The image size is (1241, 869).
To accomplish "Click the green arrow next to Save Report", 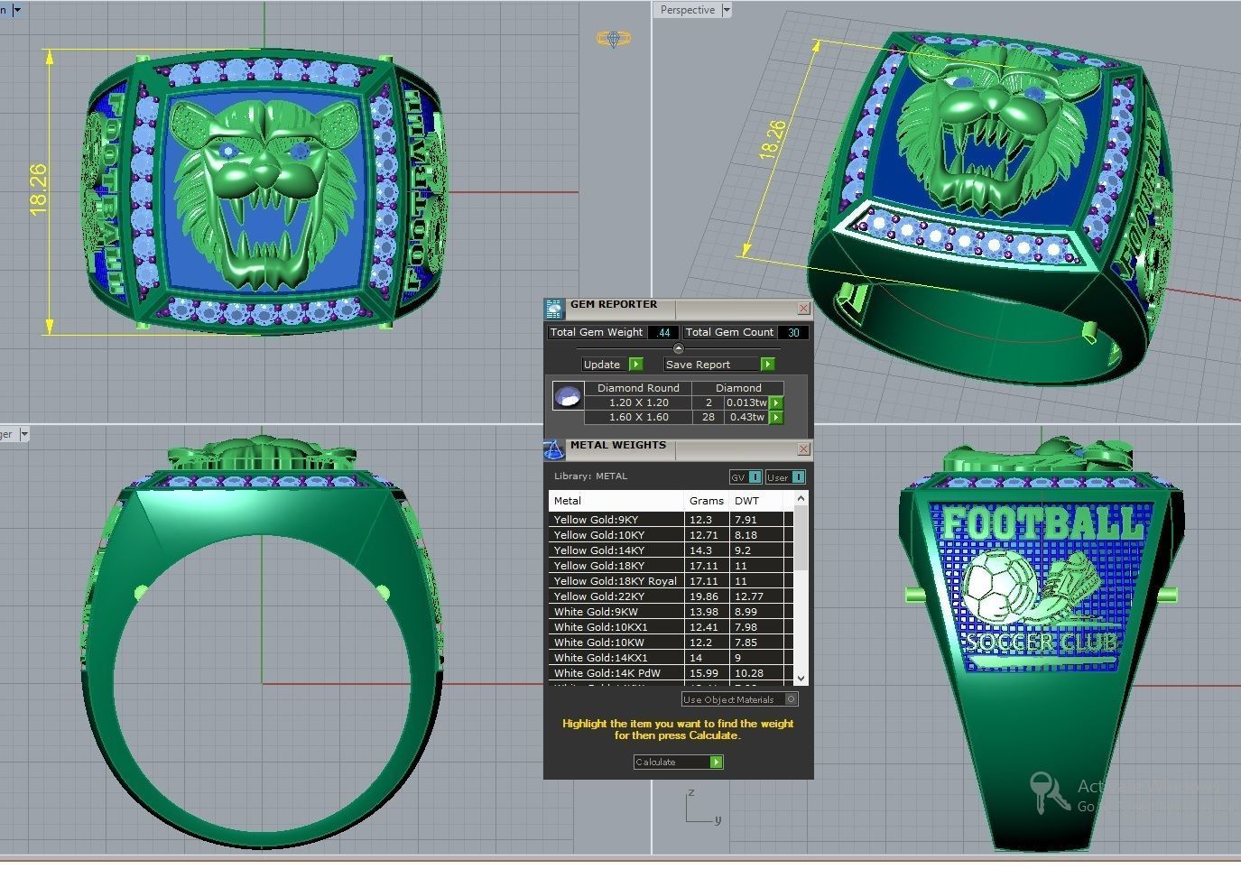I will (x=768, y=365).
